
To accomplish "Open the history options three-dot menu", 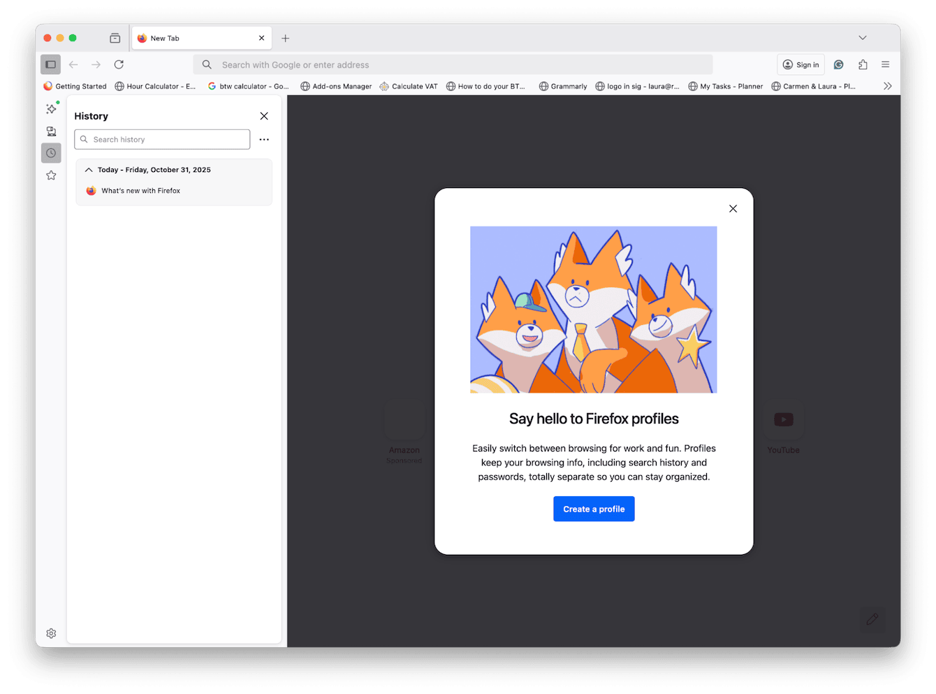I will coord(264,139).
